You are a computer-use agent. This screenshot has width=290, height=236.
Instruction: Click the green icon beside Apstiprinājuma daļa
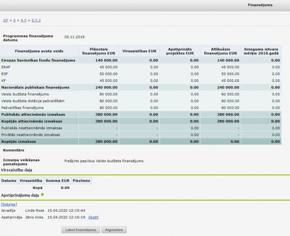click(x=43, y=195)
